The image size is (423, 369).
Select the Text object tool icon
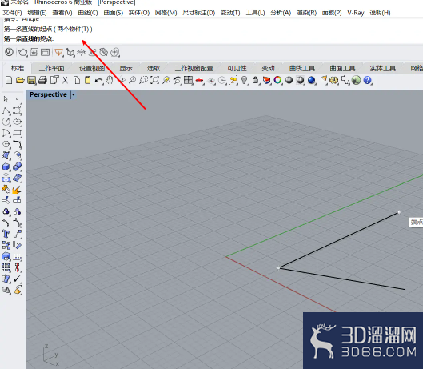[x=6, y=234]
